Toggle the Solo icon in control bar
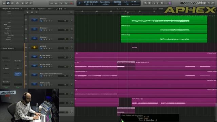 pyautogui.click(x=162, y=3)
